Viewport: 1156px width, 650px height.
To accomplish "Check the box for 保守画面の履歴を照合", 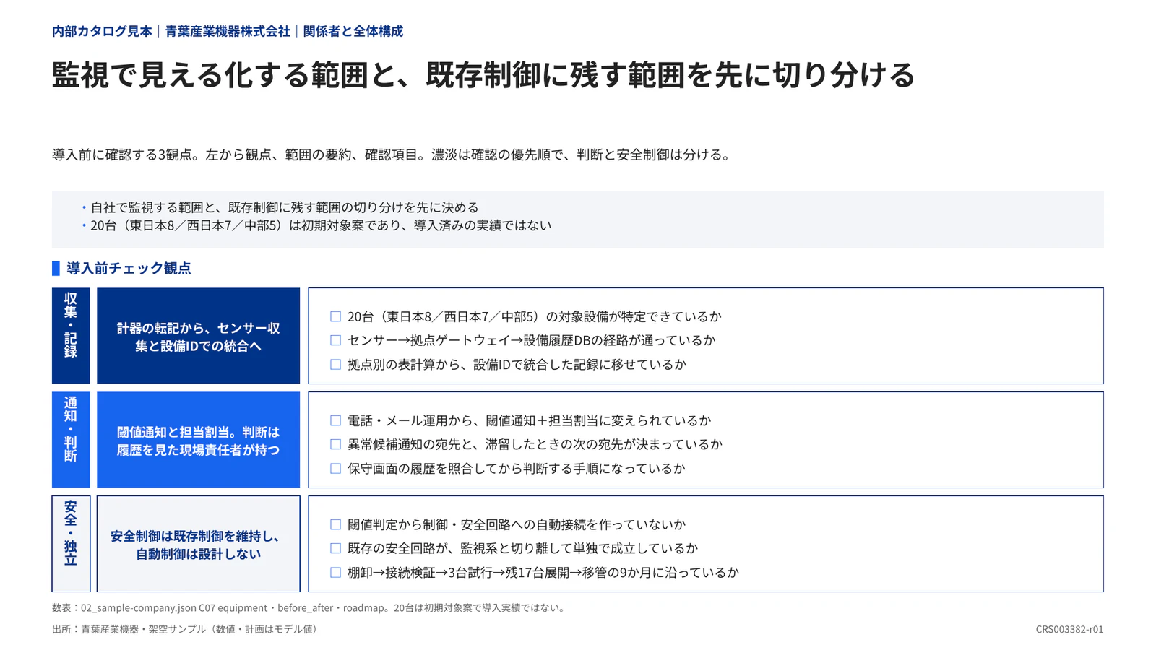I will coord(335,469).
